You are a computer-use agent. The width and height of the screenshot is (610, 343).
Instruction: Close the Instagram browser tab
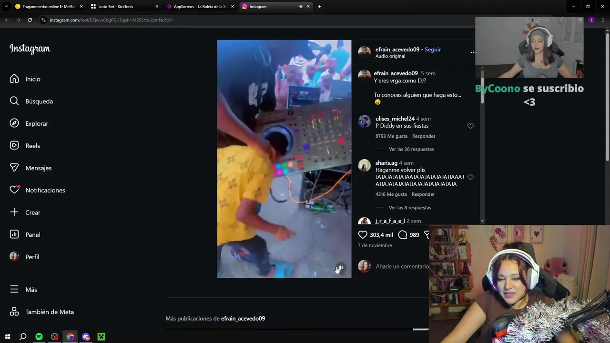pos(308,7)
